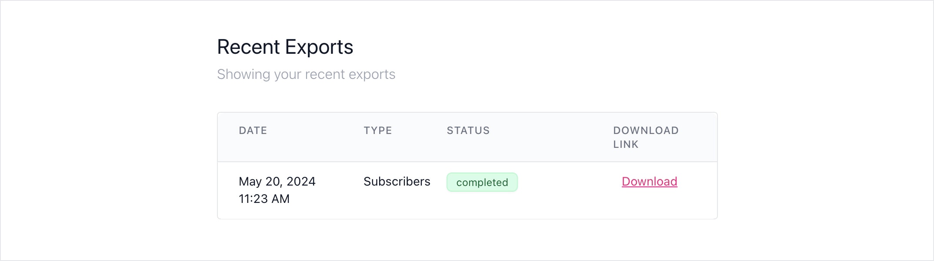
Task: Click the May 20, 2024 date text
Action: [x=277, y=181]
